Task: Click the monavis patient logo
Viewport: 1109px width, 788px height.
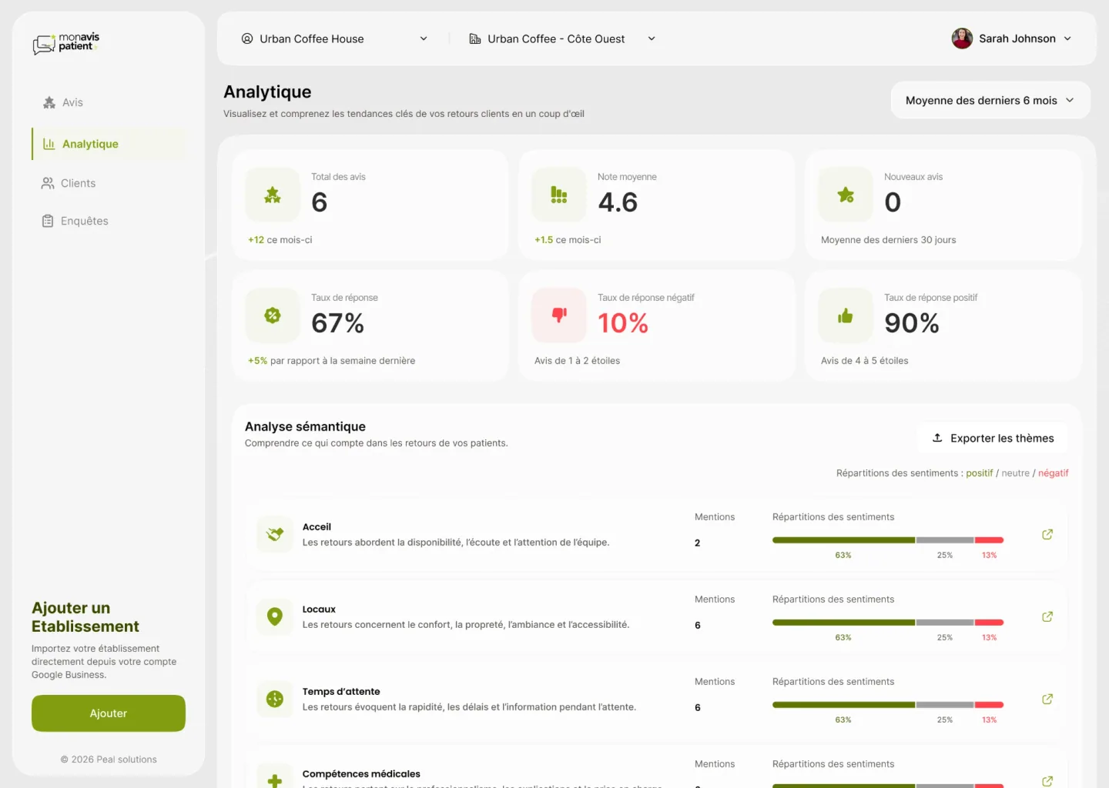Action: tap(66, 43)
